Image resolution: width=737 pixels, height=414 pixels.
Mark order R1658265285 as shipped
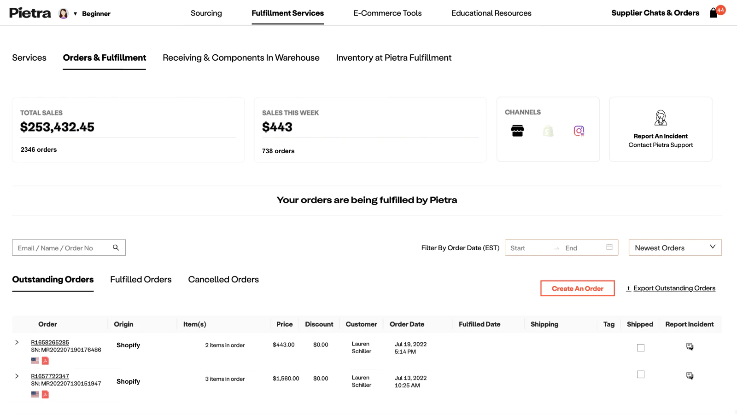tap(641, 348)
